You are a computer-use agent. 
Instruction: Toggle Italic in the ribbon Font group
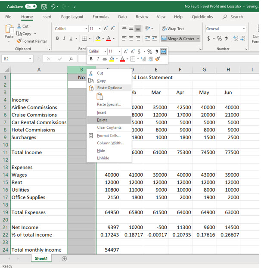click(x=64, y=38)
